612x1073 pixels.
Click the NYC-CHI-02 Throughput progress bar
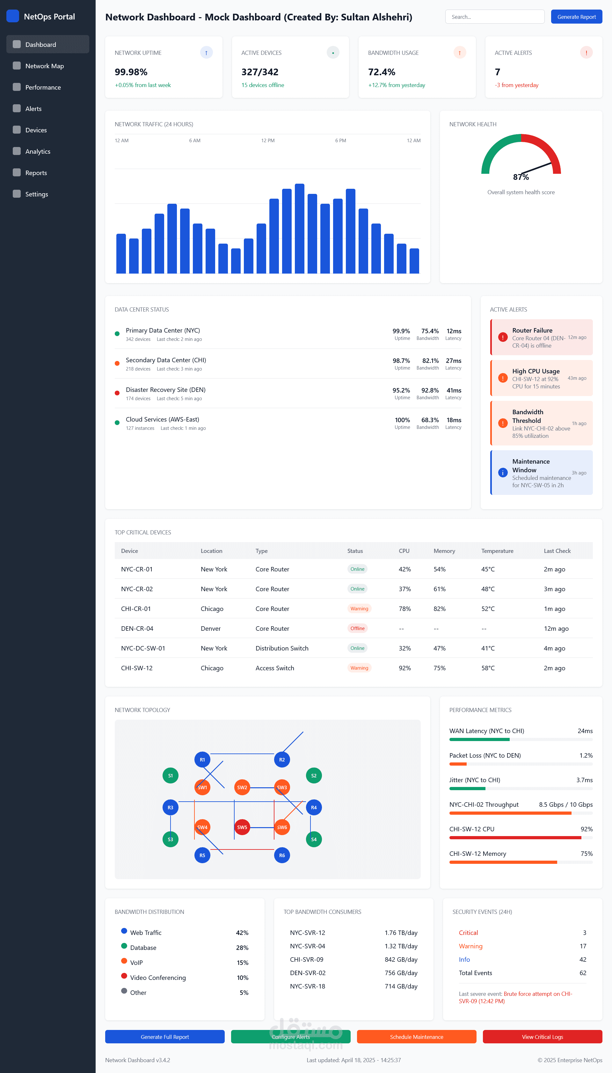521,813
